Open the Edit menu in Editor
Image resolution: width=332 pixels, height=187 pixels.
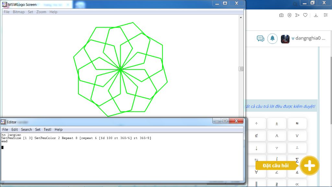(15, 130)
